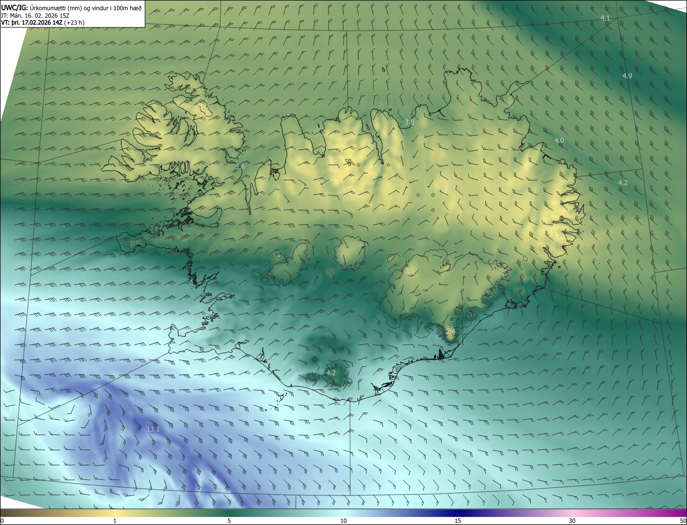Click the 'VT: þri. 17.02.2026 14Z (+23 h)' line

coord(43,22)
